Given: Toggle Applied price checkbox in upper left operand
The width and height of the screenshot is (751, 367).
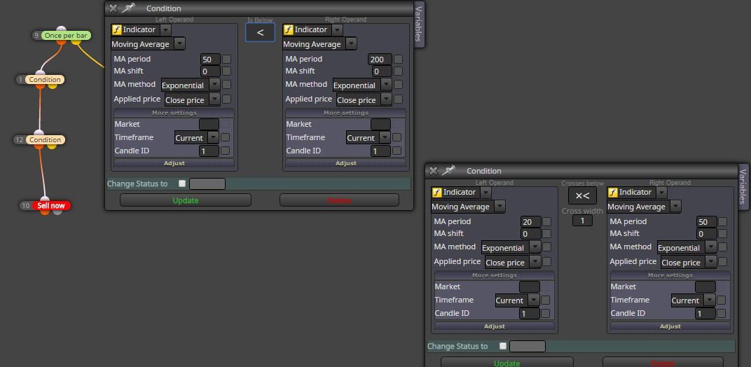Looking at the screenshot, I should 226,99.
